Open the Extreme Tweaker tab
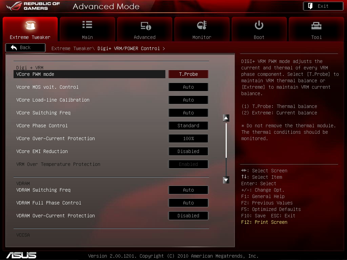Viewport: 347px width, 260px height. 30,29
